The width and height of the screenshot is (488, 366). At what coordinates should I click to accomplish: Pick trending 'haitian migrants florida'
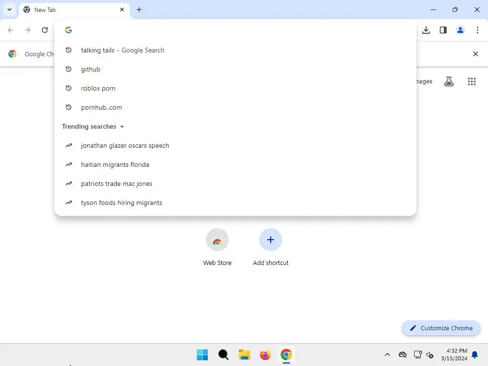click(x=235, y=164)
